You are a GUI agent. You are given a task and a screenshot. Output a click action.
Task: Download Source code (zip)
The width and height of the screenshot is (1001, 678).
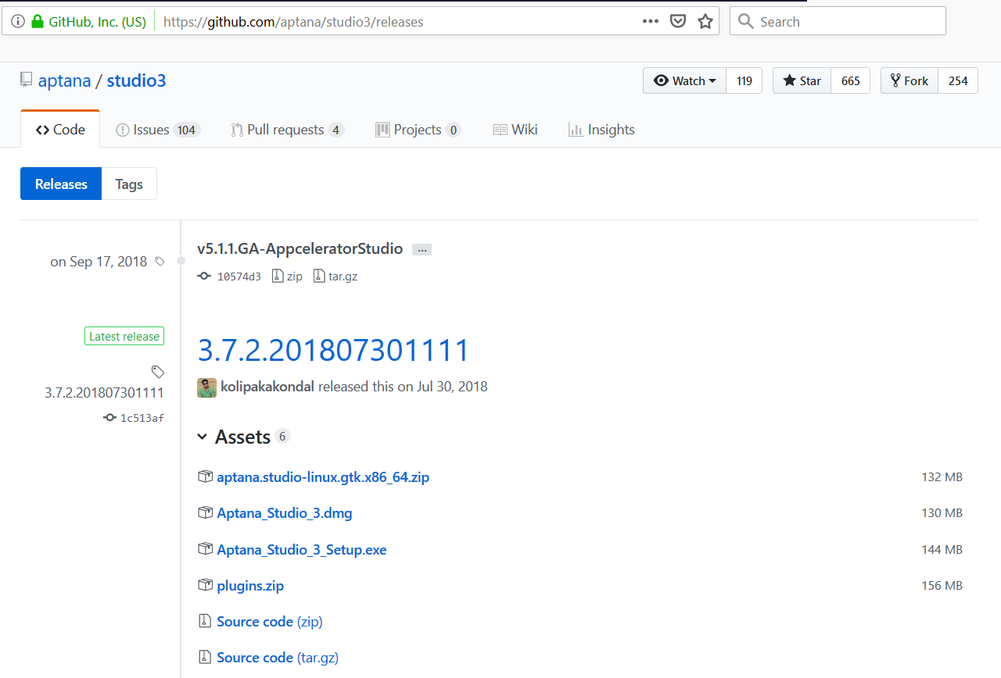270,622
